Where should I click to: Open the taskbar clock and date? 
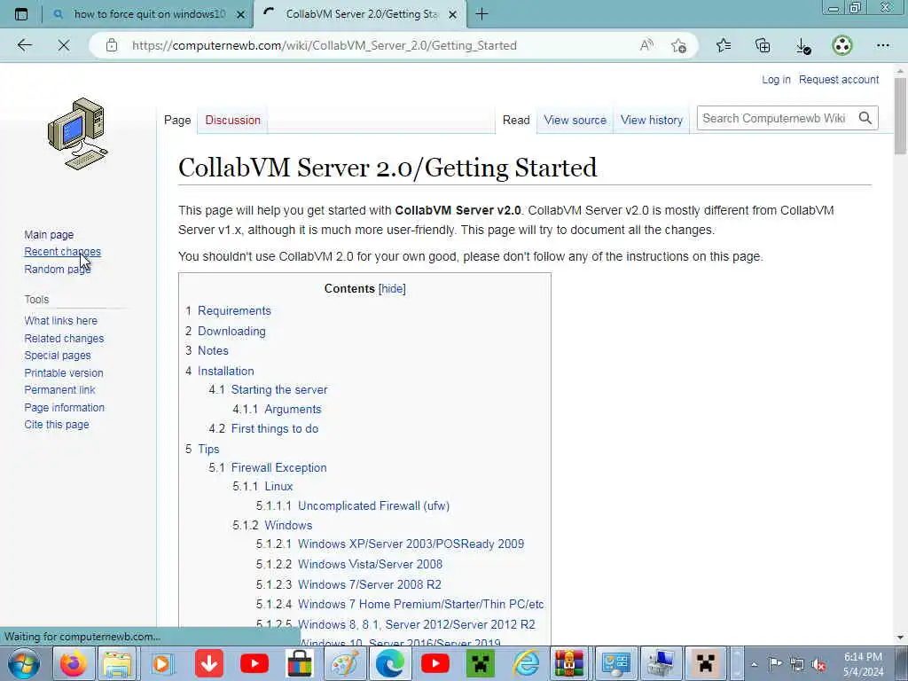(x=863, y=664)
